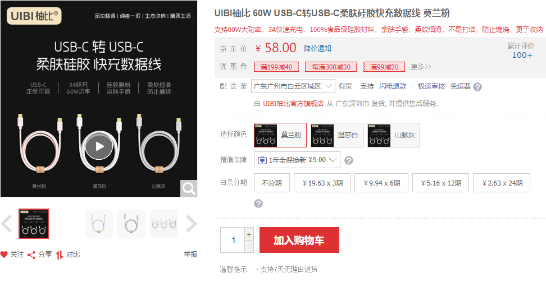The height and width of the screenshot is (282, 546).
Task: Expand more coupons via 更多>>
Action: [x=421, y=67]
